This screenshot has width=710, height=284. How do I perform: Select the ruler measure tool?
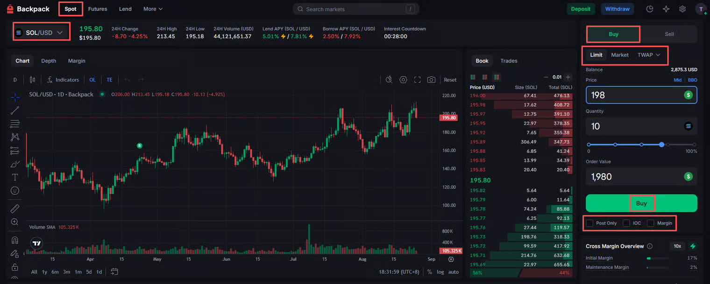tap(15, 208)
